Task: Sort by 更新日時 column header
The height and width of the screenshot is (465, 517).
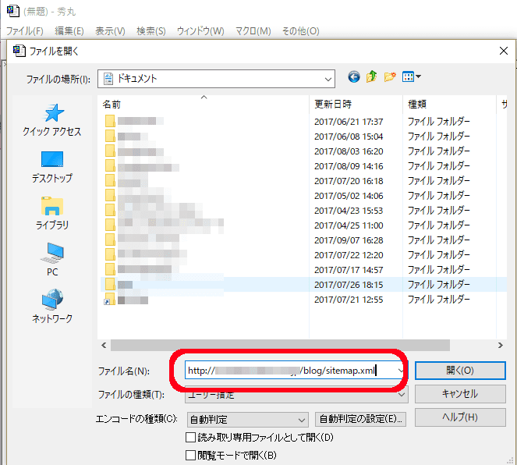Action: pyautogui.click(x=356, y=105)
